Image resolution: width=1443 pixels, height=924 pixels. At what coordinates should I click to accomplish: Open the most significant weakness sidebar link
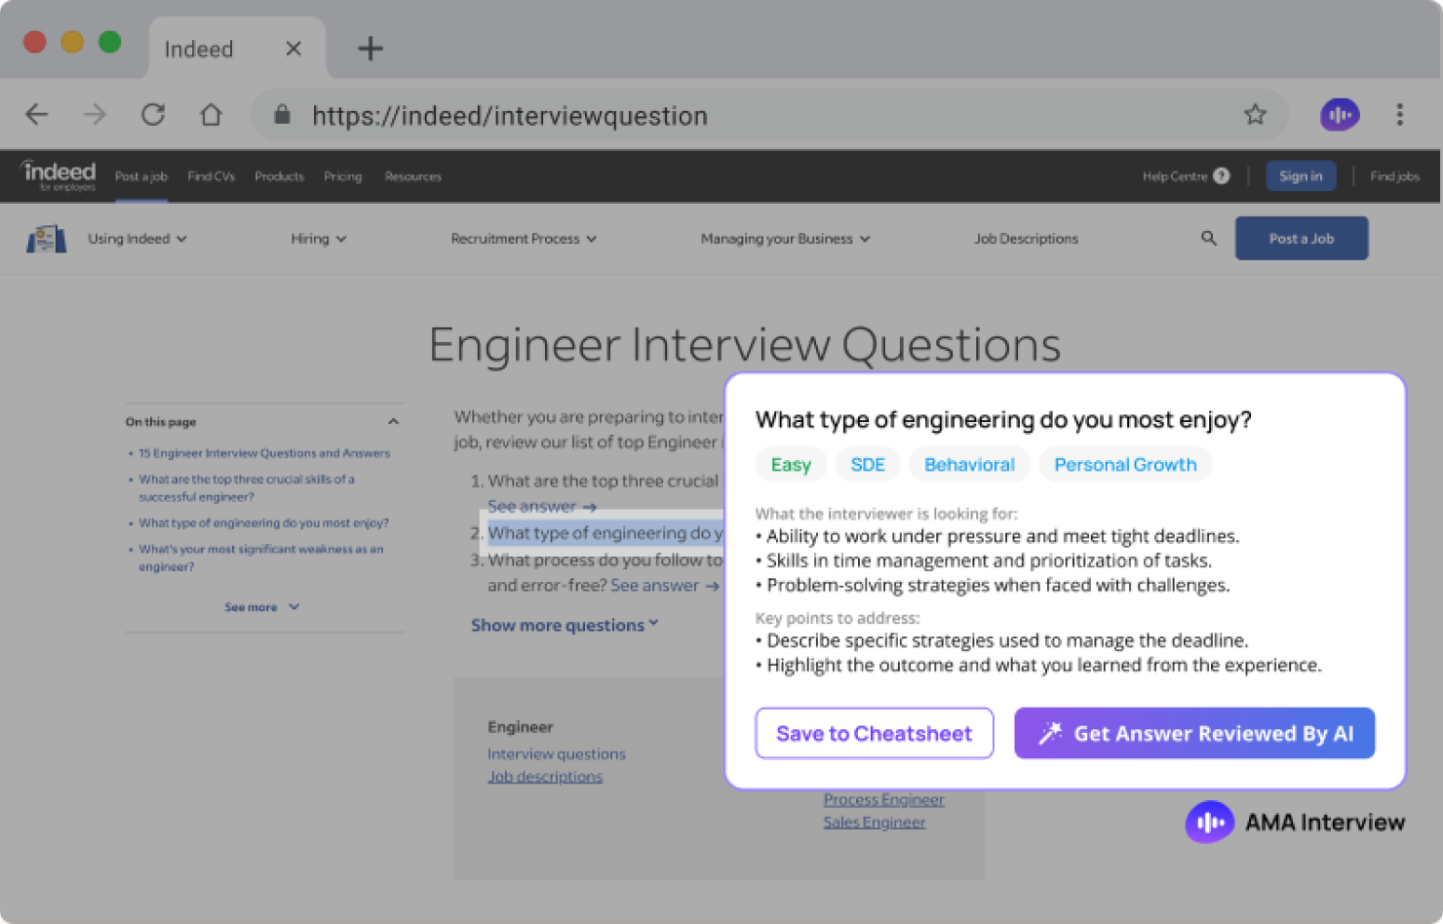pyautogui.click(x=260, y=558)
